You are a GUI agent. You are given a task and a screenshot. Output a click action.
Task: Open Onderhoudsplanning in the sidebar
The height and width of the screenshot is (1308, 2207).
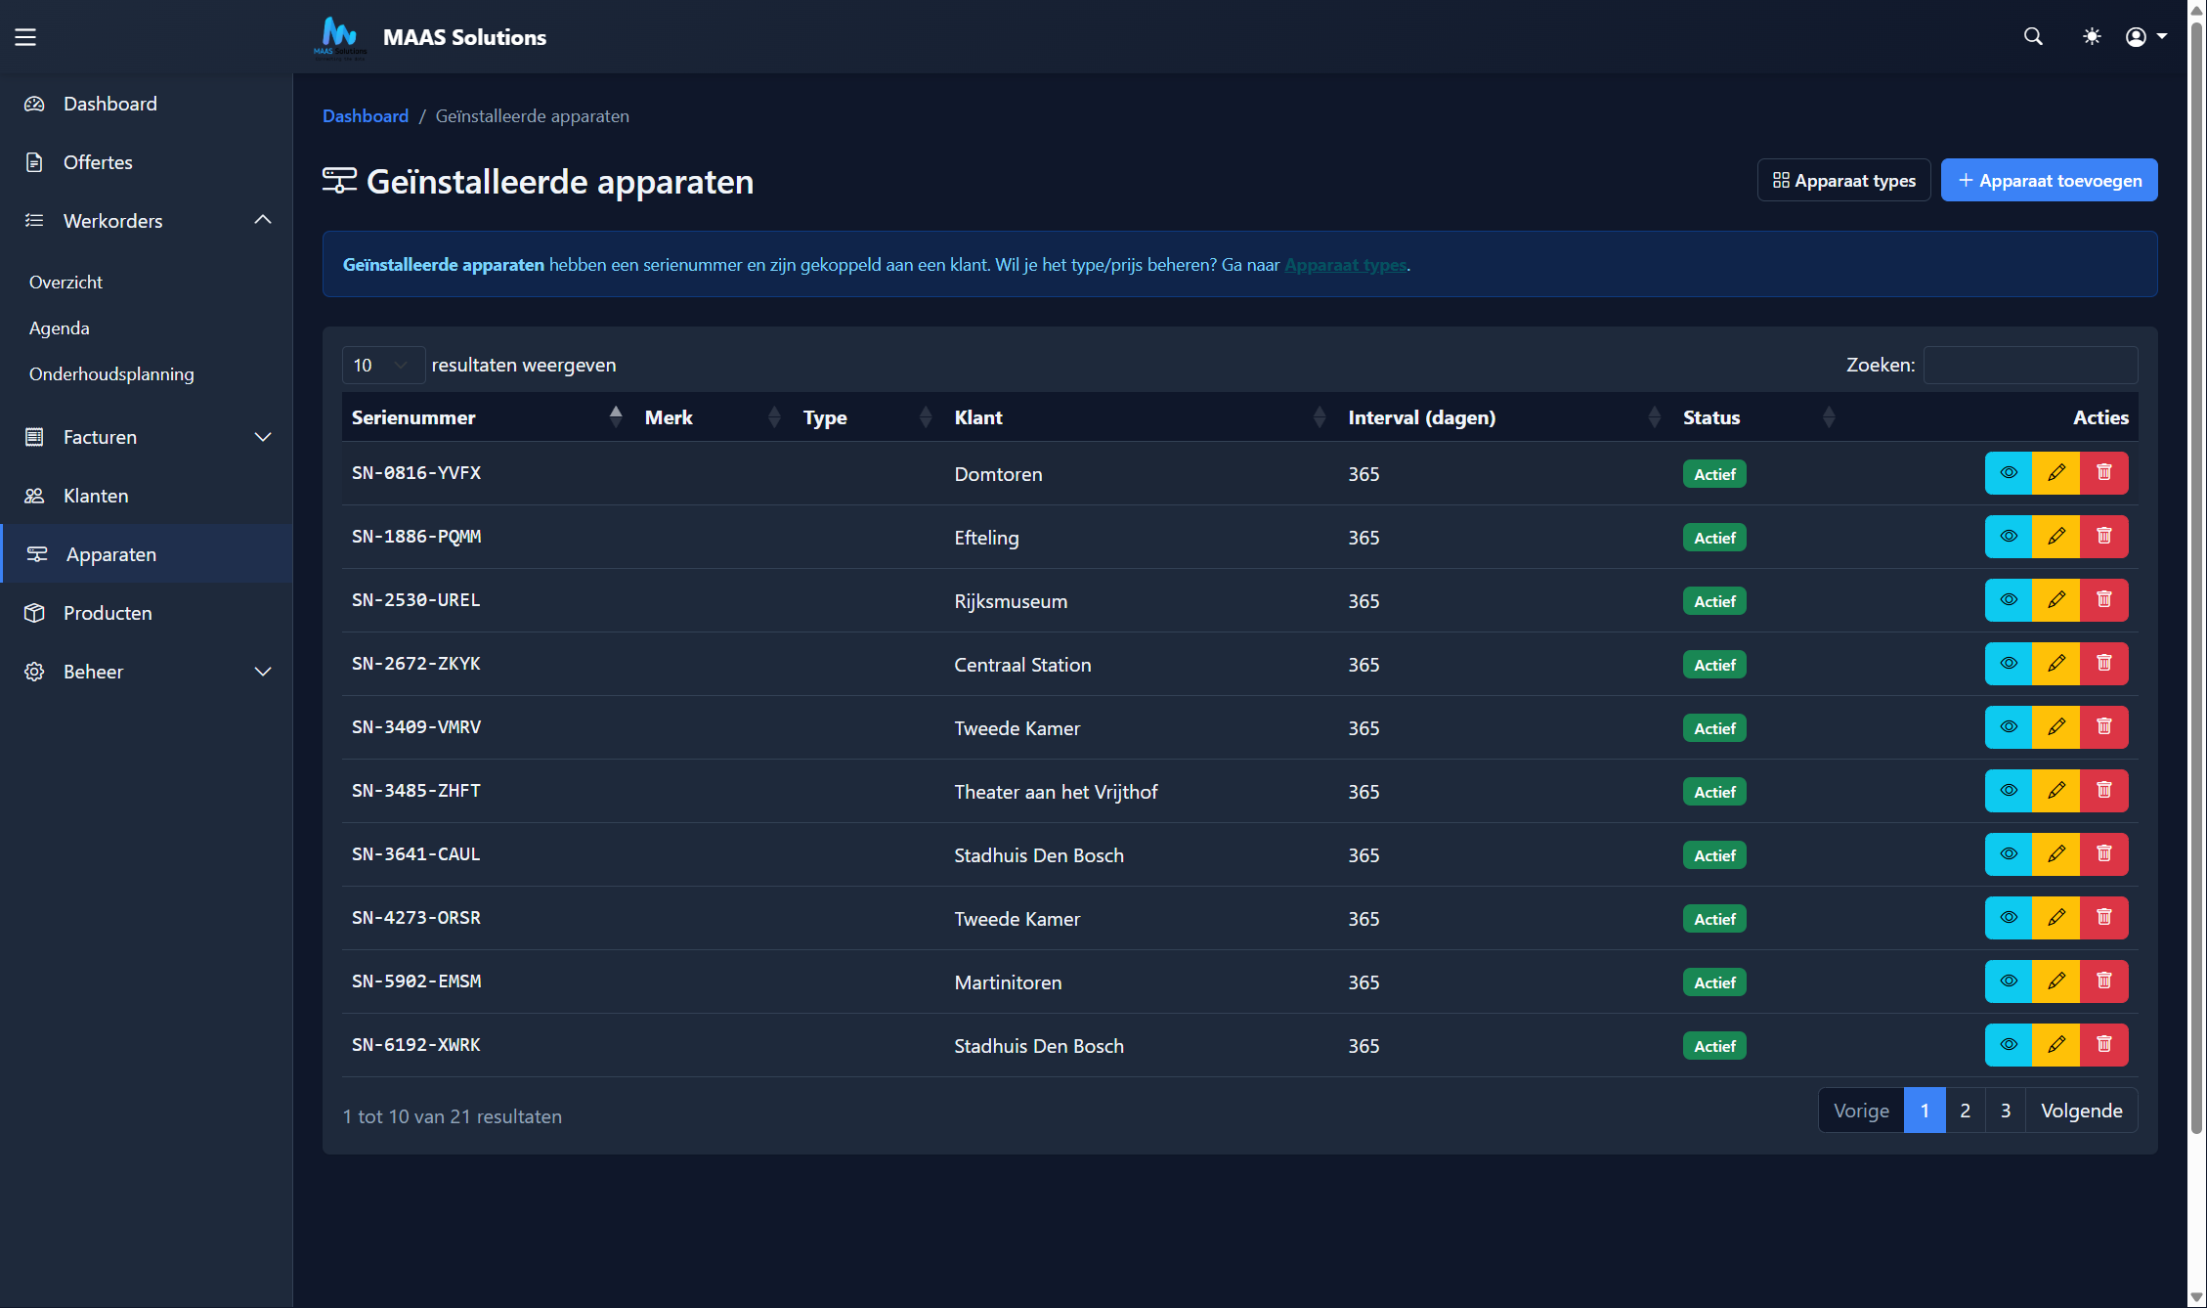111,374
